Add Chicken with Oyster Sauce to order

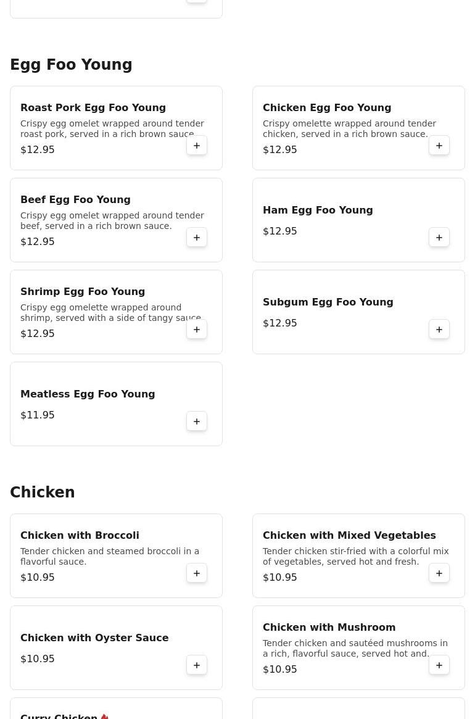click(197, 665)
